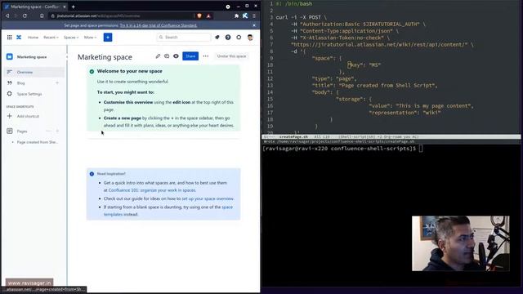Click the blue Create plus button
Screen dimensions: 523x294
(x=108, y=38)
